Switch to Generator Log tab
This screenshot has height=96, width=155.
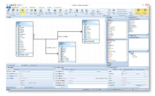33,65
